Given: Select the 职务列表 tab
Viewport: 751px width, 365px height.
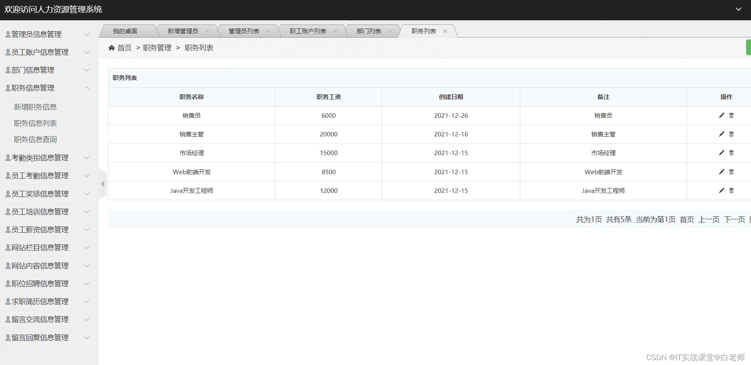Looking at the screenshot, I should 424,31.
